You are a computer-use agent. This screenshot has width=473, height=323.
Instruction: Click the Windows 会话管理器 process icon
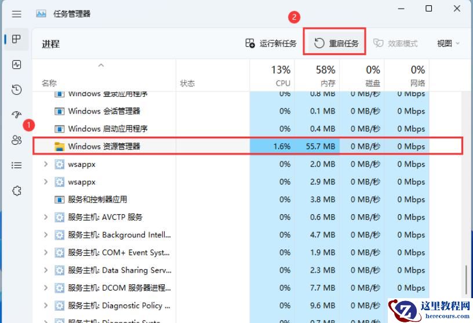click(60, 111)
